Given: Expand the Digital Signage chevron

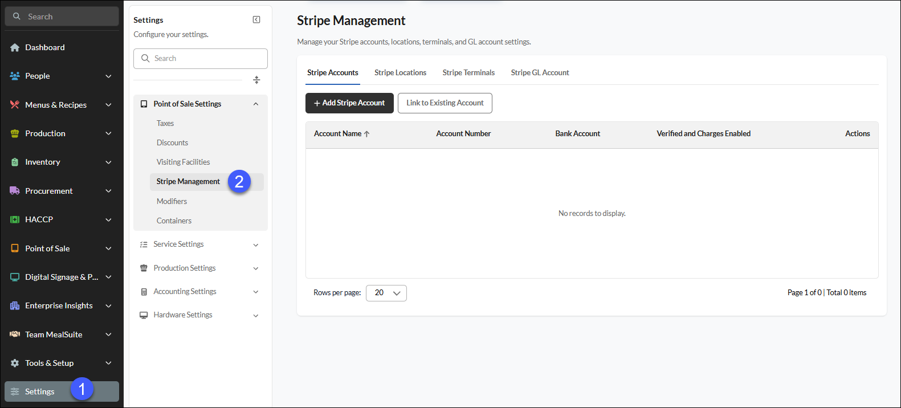Looking at the screenshot, I should click(x=108, y=277).
